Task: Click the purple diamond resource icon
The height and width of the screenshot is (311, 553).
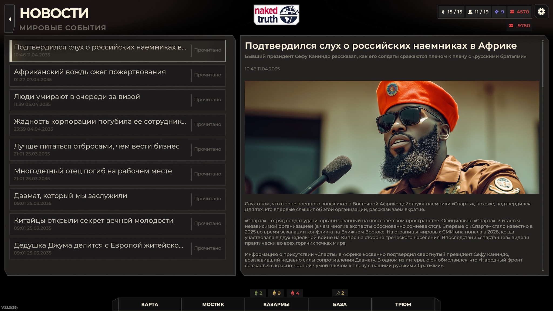Action: click(x=497, y=12)
